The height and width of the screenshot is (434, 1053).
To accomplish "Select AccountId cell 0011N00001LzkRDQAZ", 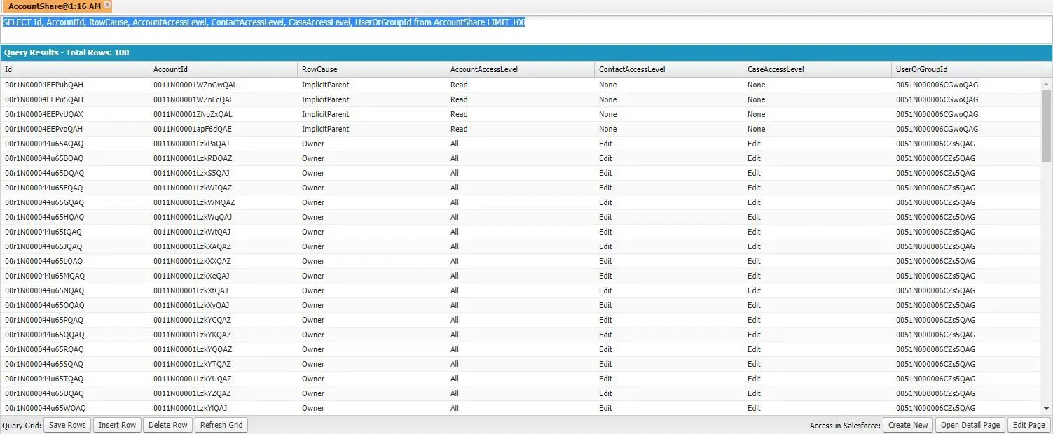I will click(x=223, y=158).
